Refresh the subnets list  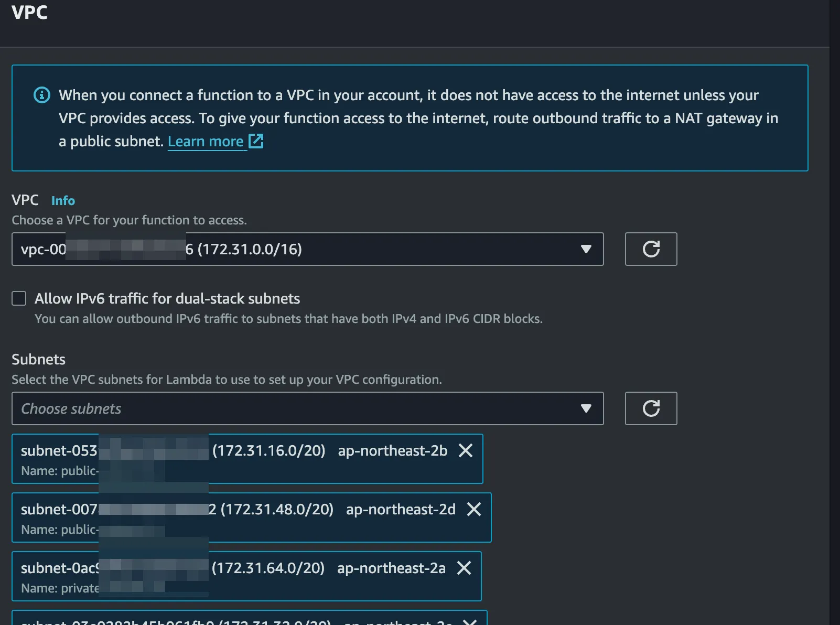click(651, 408)
